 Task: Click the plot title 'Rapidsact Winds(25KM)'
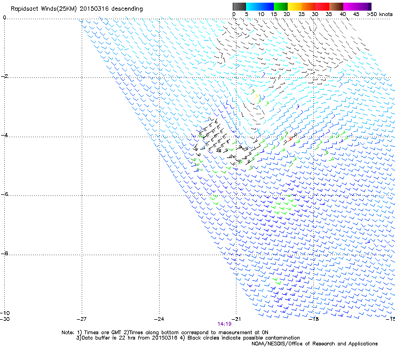(44, 9)
